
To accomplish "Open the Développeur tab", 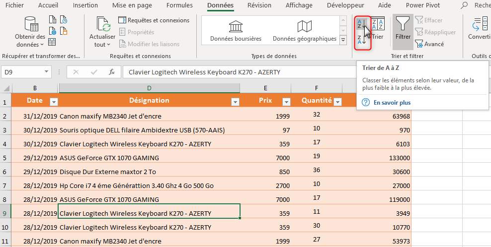I will pyautogui.click(x=345, y=5).
